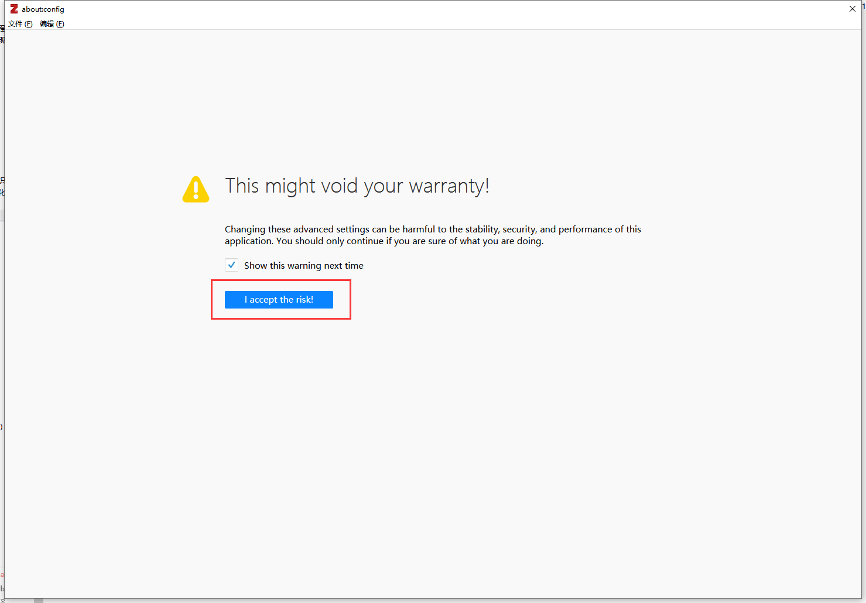Click the "Show this warning next time" label
Screen dimensions: 866x603
(x=303, y=266)
